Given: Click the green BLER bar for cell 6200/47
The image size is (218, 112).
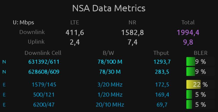Looking at the screenshot, I should click(x=189, y=104).
